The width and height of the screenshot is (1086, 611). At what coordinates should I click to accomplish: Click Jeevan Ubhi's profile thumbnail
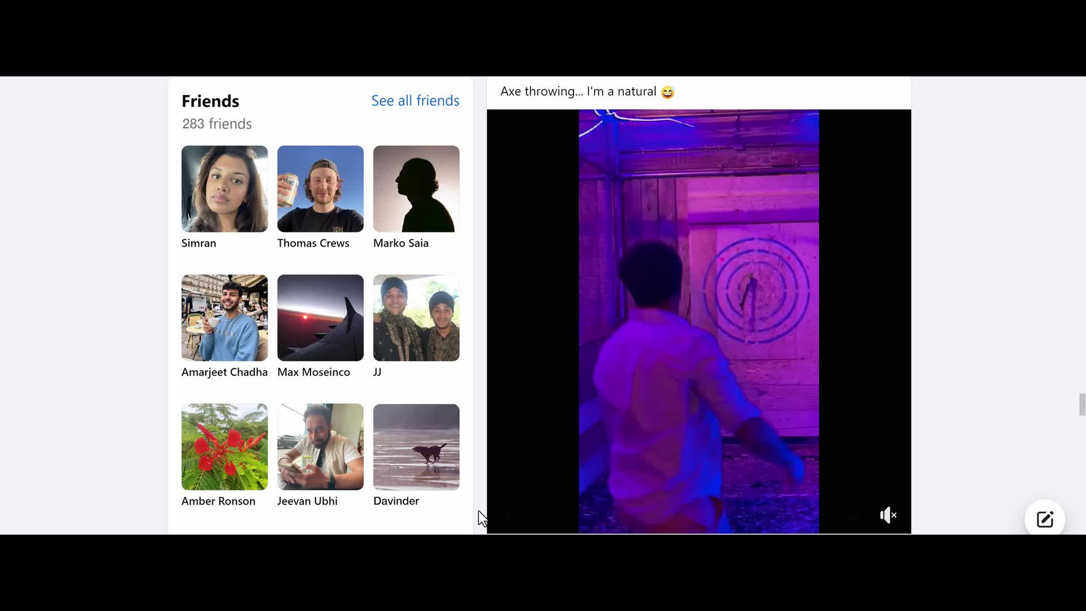pyautogui.click(x=320, y=447)
